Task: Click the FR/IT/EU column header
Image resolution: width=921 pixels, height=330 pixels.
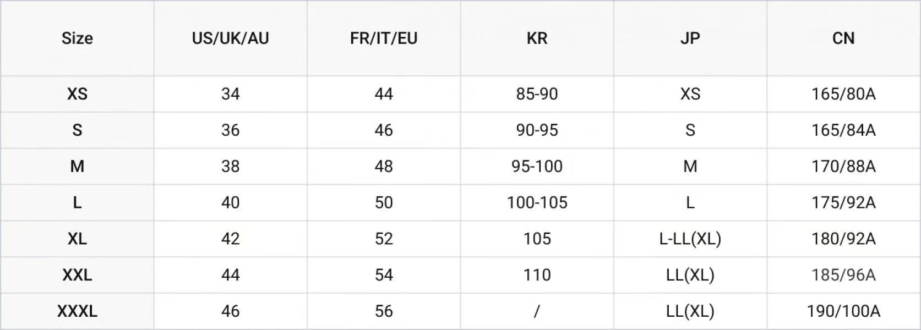Action: [x=384, y=38]
